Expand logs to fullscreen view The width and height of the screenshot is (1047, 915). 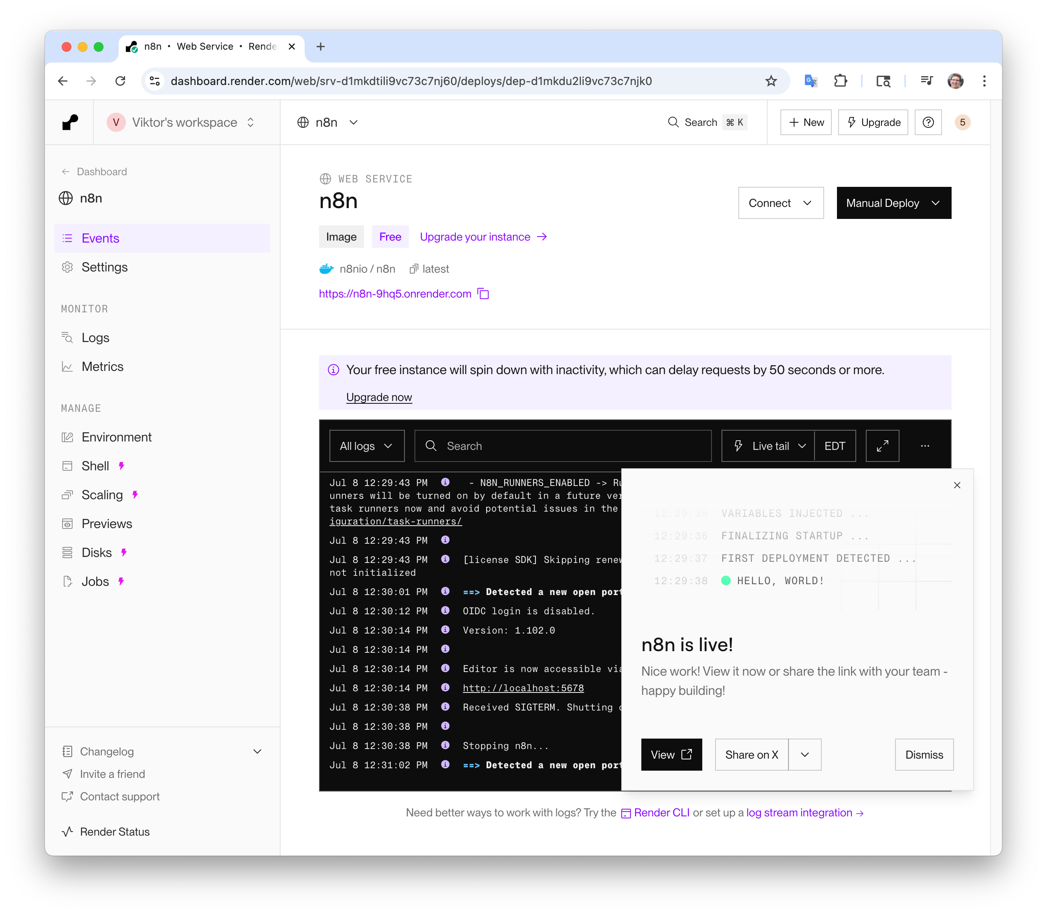tap(882, 446)
